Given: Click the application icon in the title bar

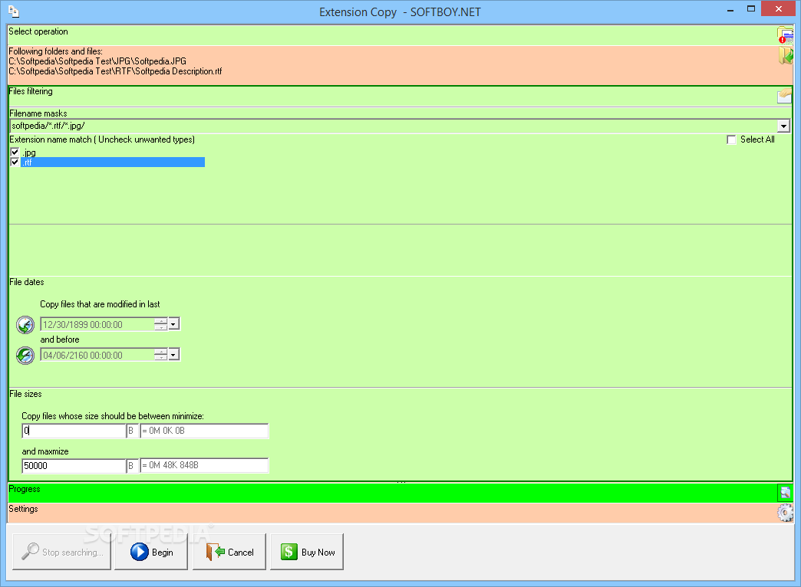Looking at the screenshot, I should point(14,11).
